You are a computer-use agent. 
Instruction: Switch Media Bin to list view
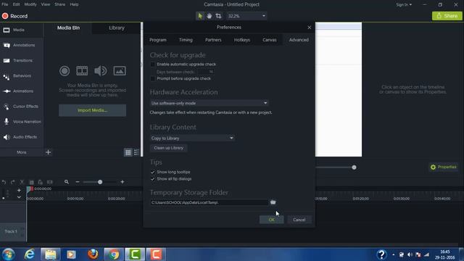[x=136, y=152]
